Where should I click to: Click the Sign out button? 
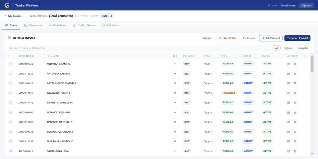coord(306,6)
